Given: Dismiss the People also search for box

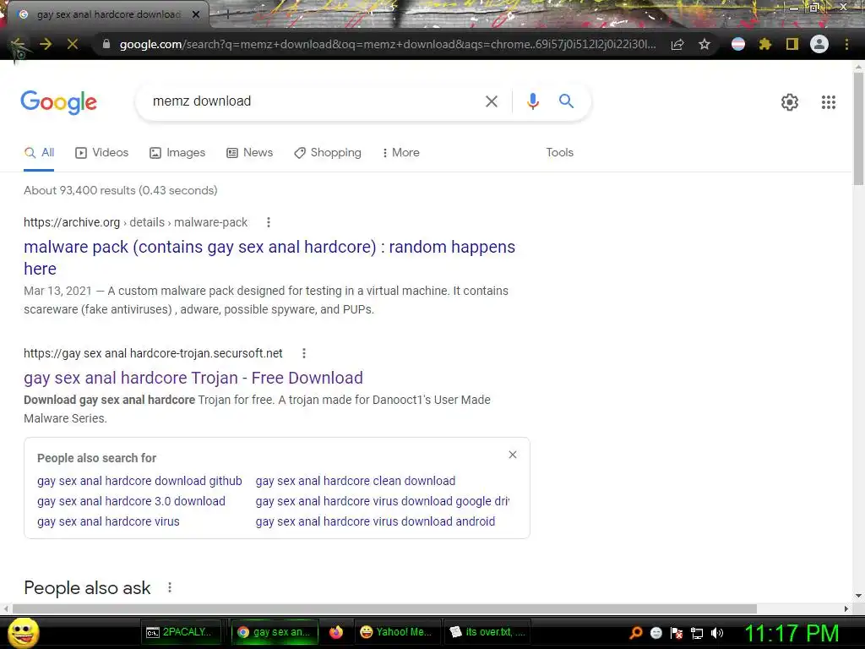Looking at the screenshot, I should [x=513, y=455].
